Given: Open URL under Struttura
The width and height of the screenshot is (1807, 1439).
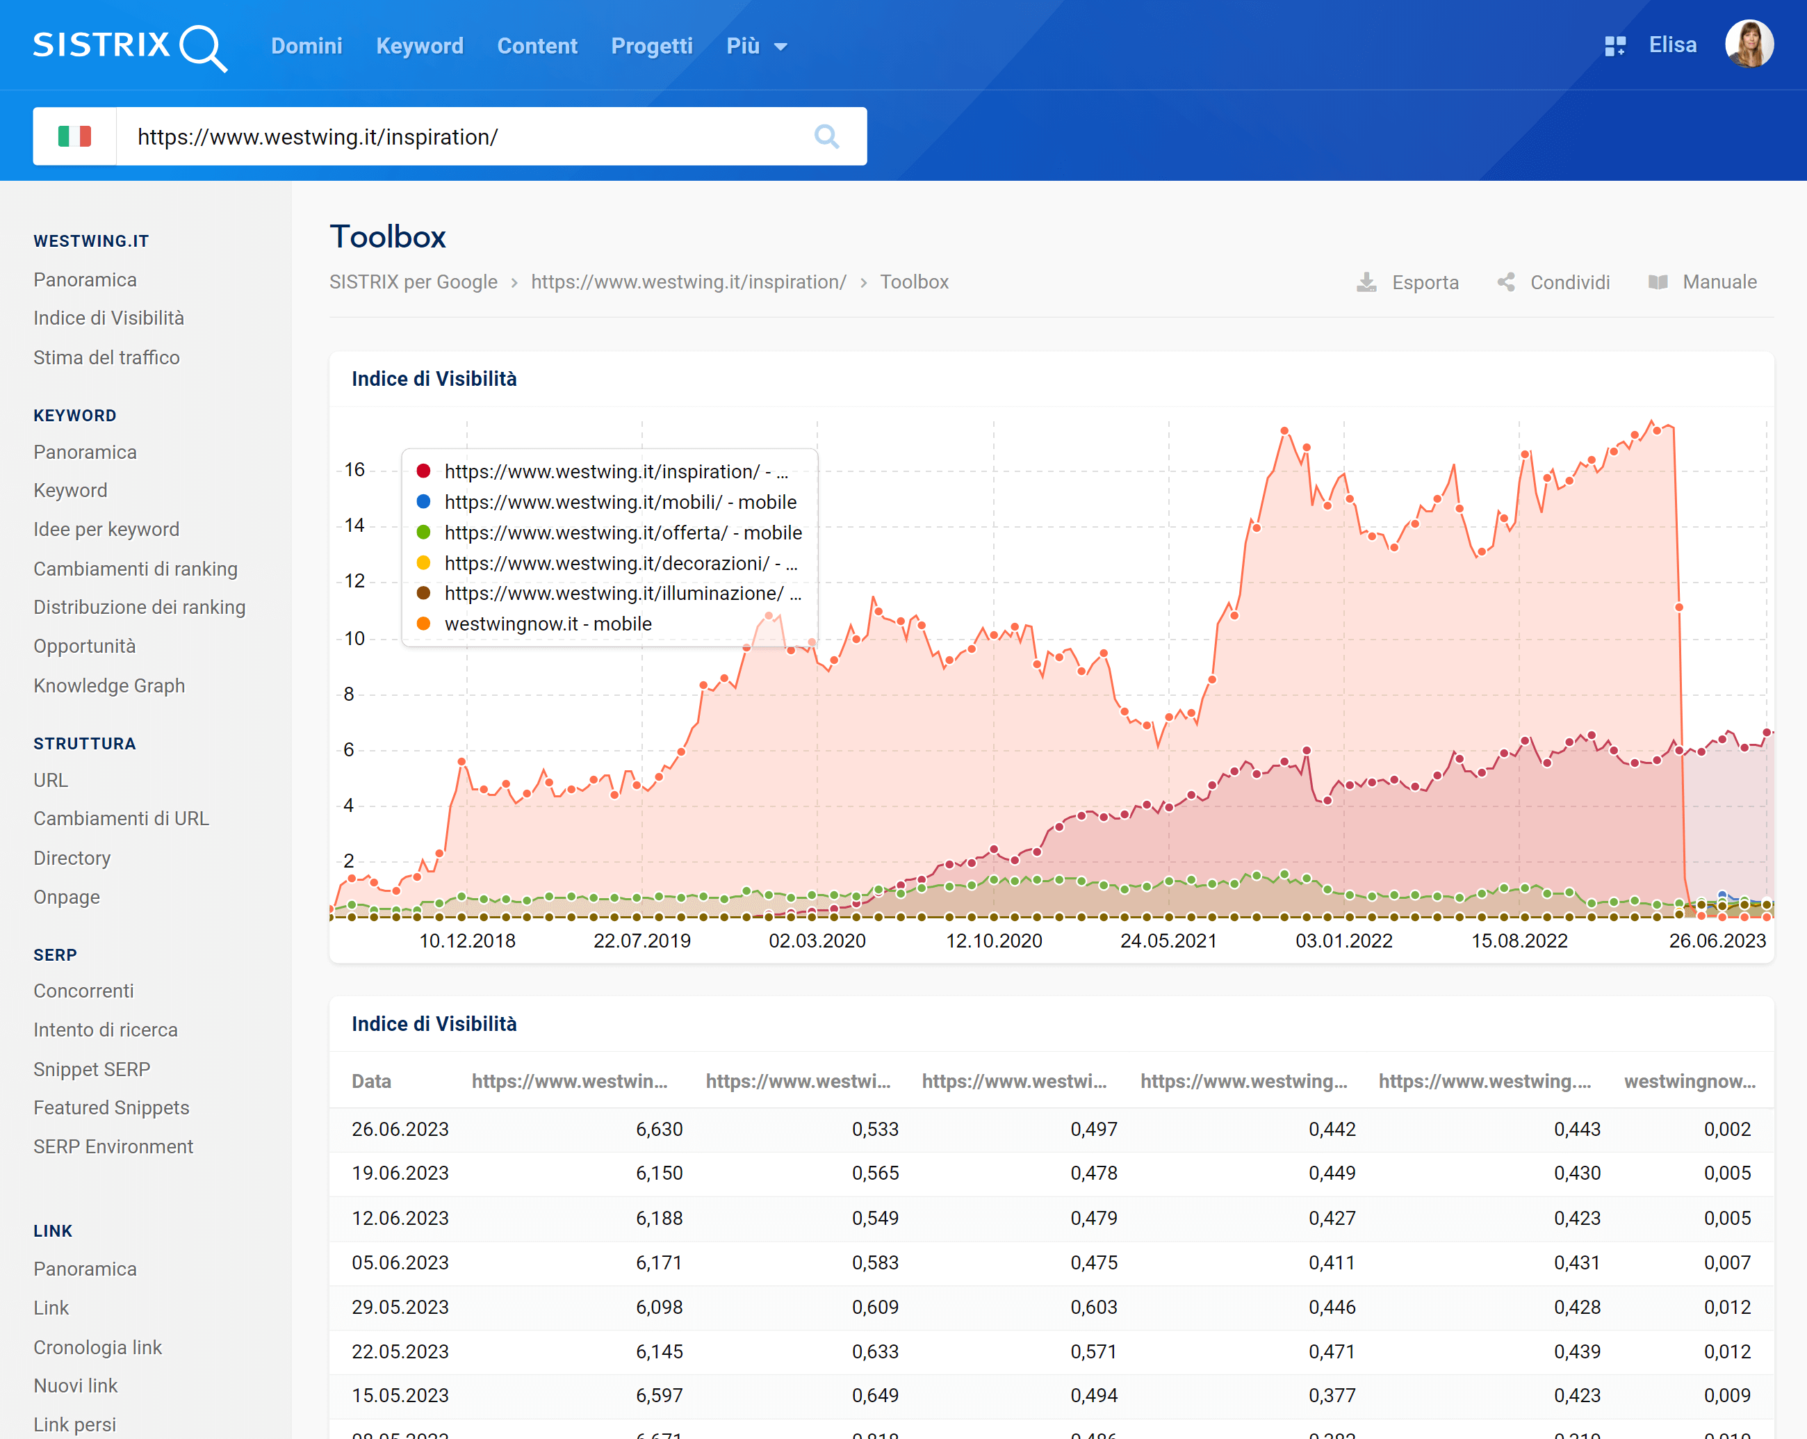Looking at the screenshot, I should coord(51,780).
